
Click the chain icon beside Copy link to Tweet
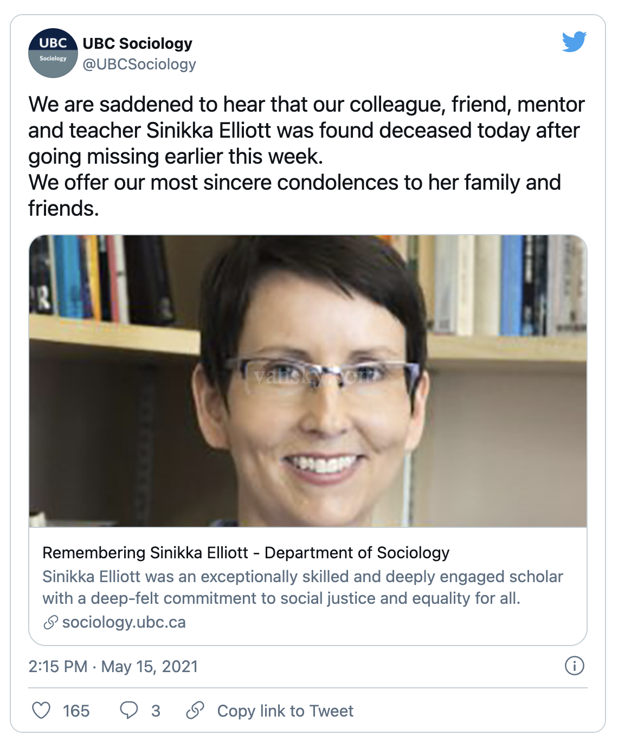(x=195, y=710)
